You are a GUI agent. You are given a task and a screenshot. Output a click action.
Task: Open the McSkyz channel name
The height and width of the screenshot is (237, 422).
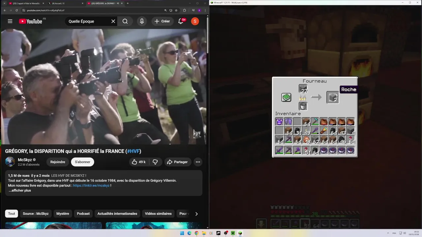tap(25, 160)
